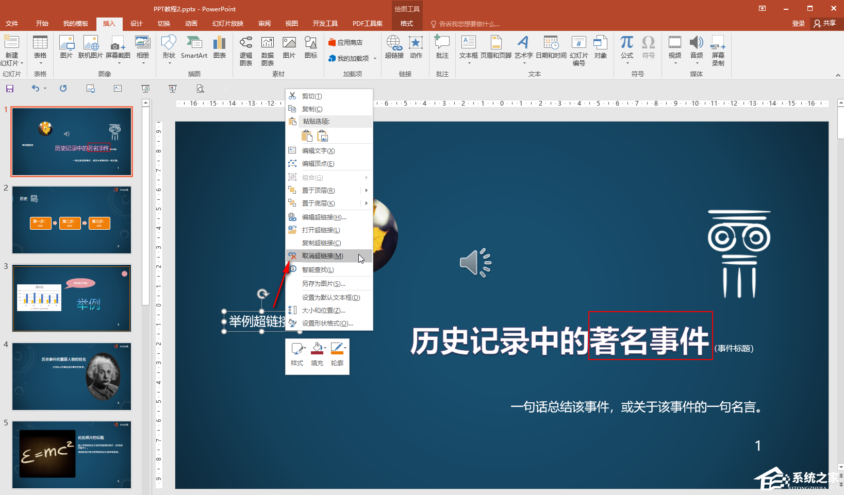Image resolution: width=844 pixels, height=495 pixels.
Task: Click the 批注 comment icon
Action: click(x=442, y=47)
